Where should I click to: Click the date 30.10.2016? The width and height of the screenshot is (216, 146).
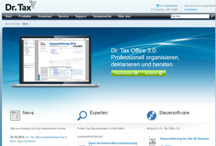click(18, 137)
